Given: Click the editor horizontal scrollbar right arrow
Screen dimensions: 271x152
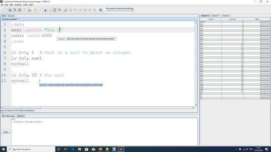Looking at the screenshot, I should [194, 108].
